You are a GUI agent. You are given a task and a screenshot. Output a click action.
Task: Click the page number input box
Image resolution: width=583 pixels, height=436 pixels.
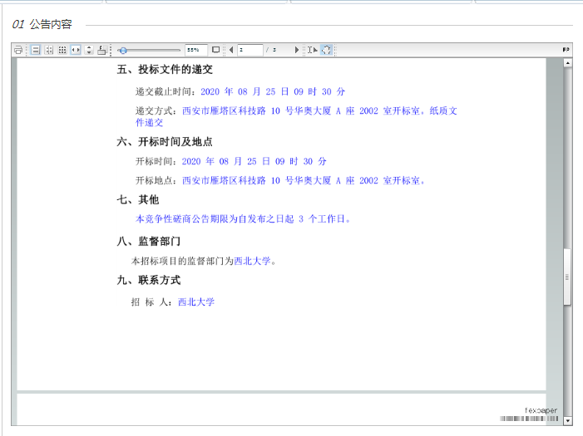[250, 50]
